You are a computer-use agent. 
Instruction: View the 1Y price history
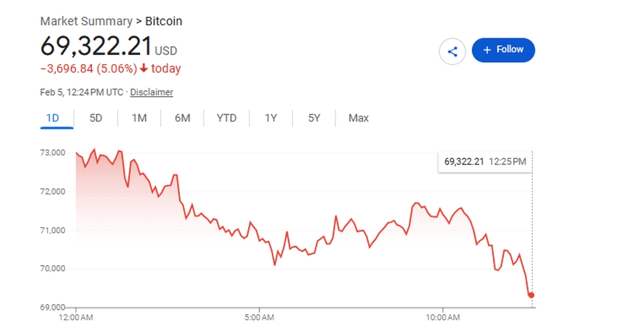click(x=271, y=118)
